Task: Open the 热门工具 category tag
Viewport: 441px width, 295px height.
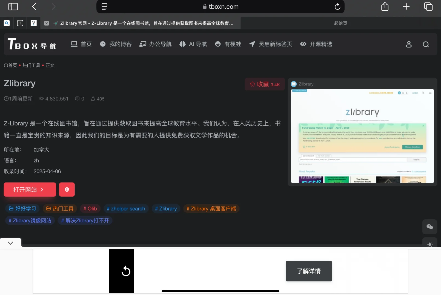Action: (x=60, y=209)
